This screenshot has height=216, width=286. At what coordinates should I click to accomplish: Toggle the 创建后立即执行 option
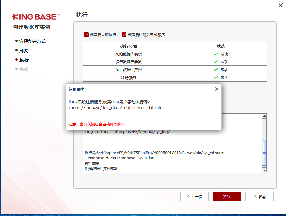pyautogui.click(x=86, y=35)
